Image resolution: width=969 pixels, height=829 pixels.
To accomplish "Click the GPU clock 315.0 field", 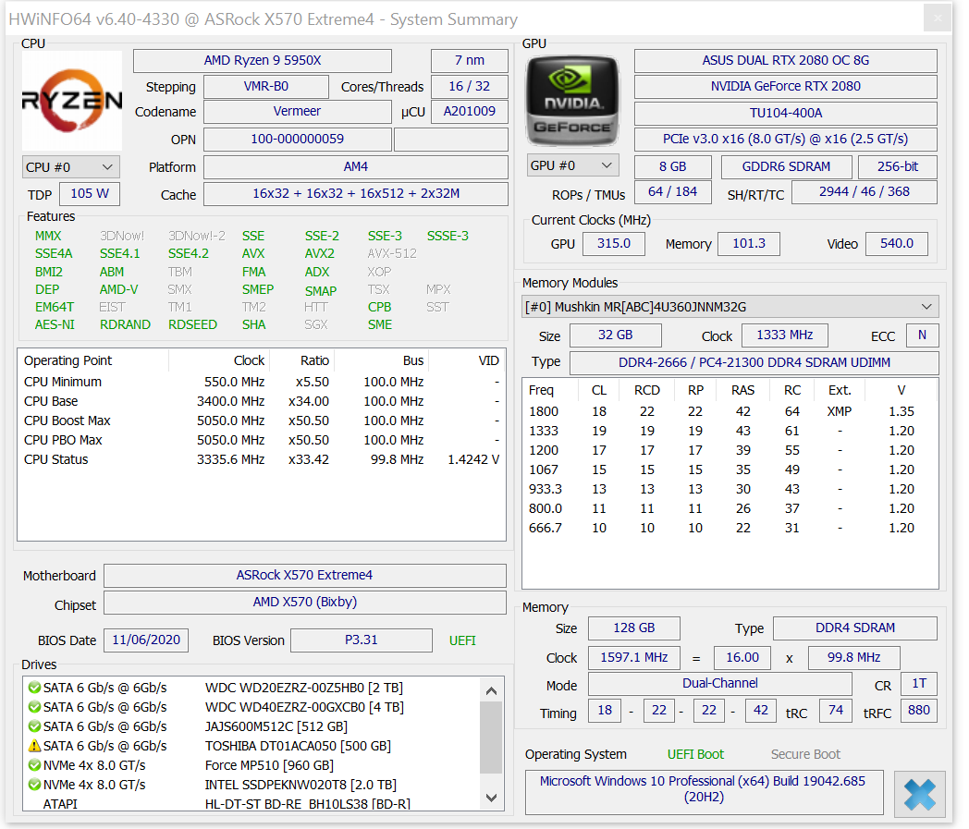I will click(x=614, y=243).
